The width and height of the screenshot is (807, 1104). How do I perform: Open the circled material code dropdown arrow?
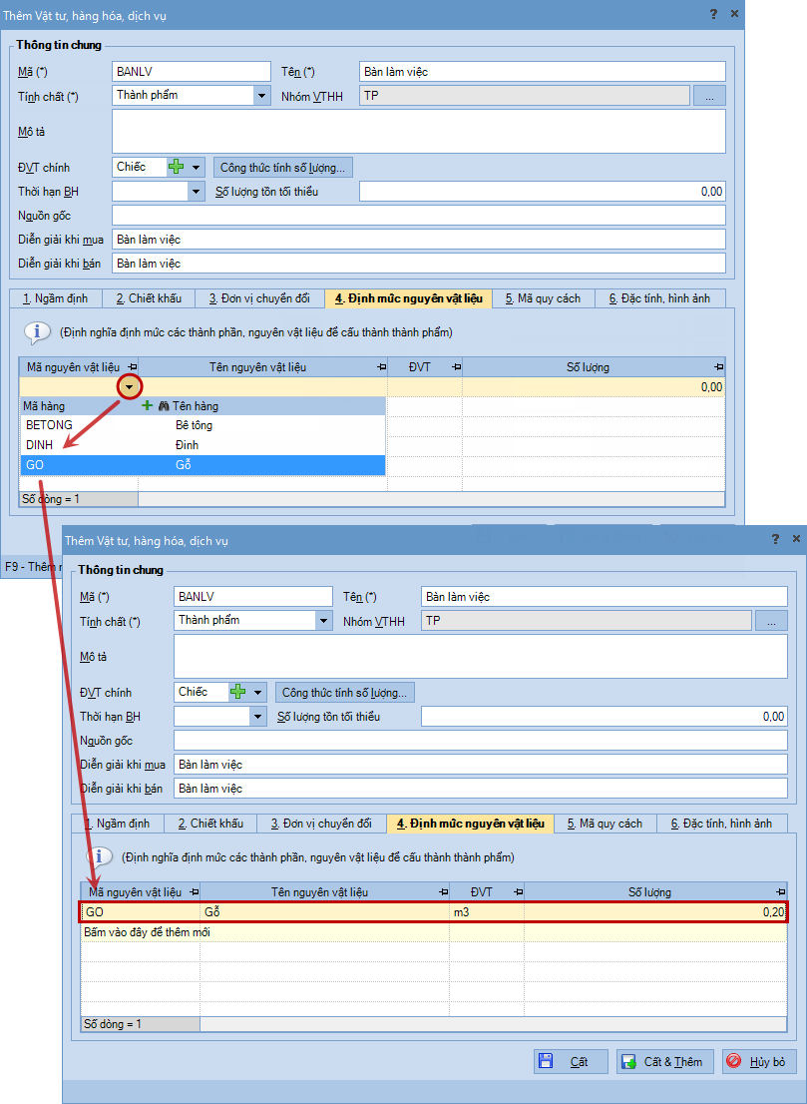130,386
